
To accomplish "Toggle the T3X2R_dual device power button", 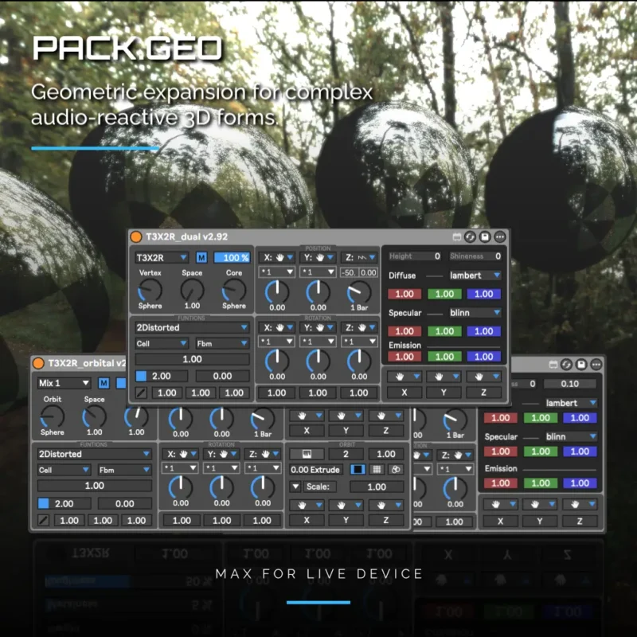I will click(135, 236).
